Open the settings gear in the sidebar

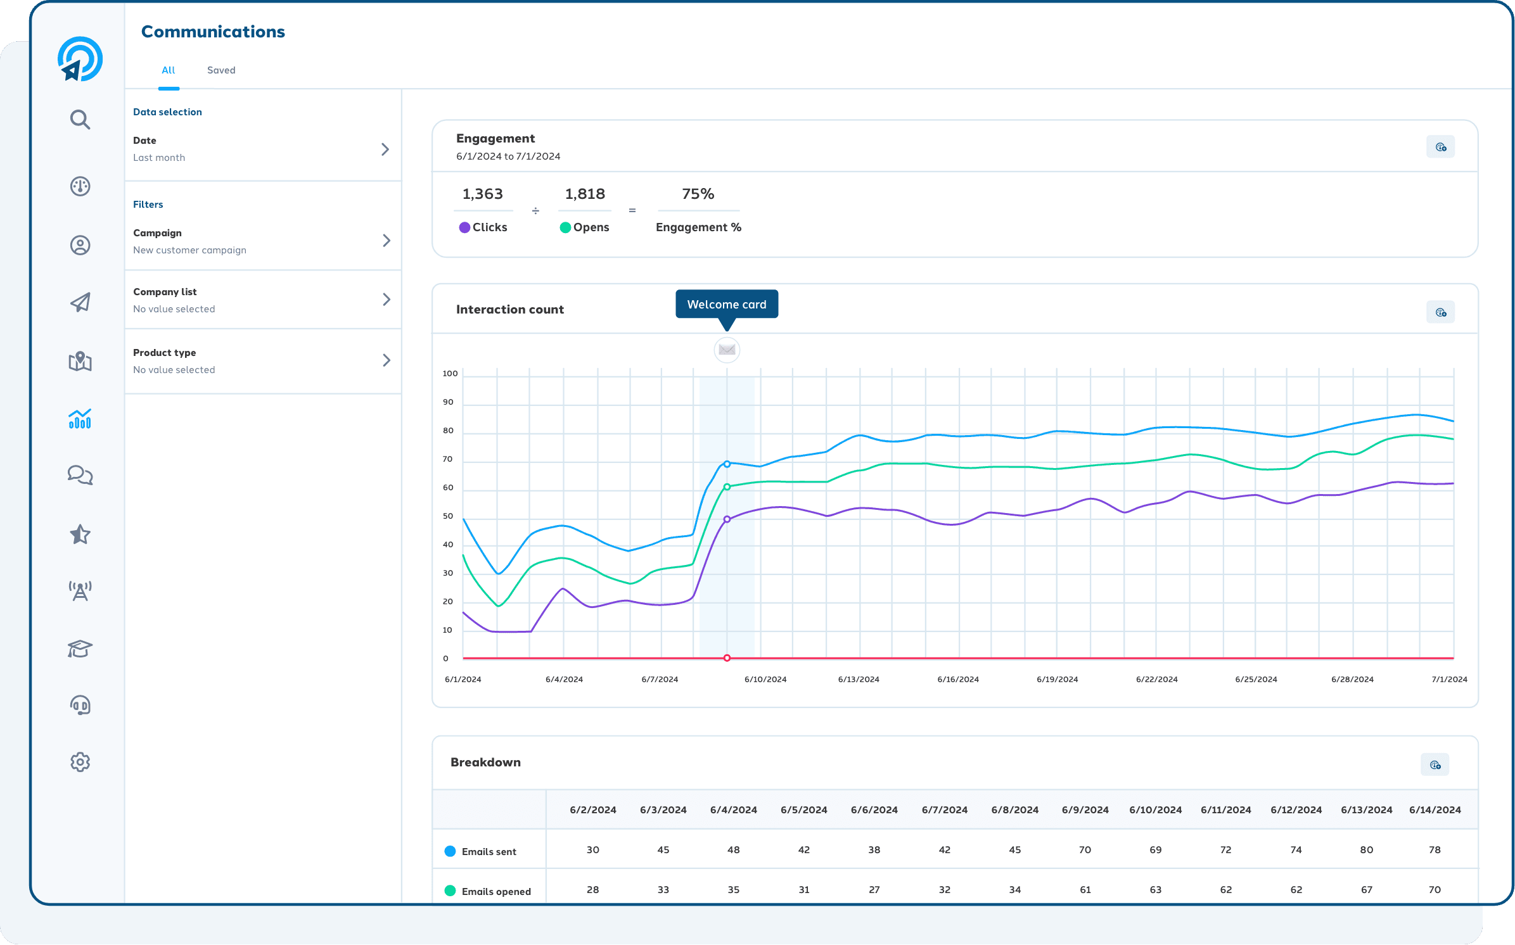[80, 762]
